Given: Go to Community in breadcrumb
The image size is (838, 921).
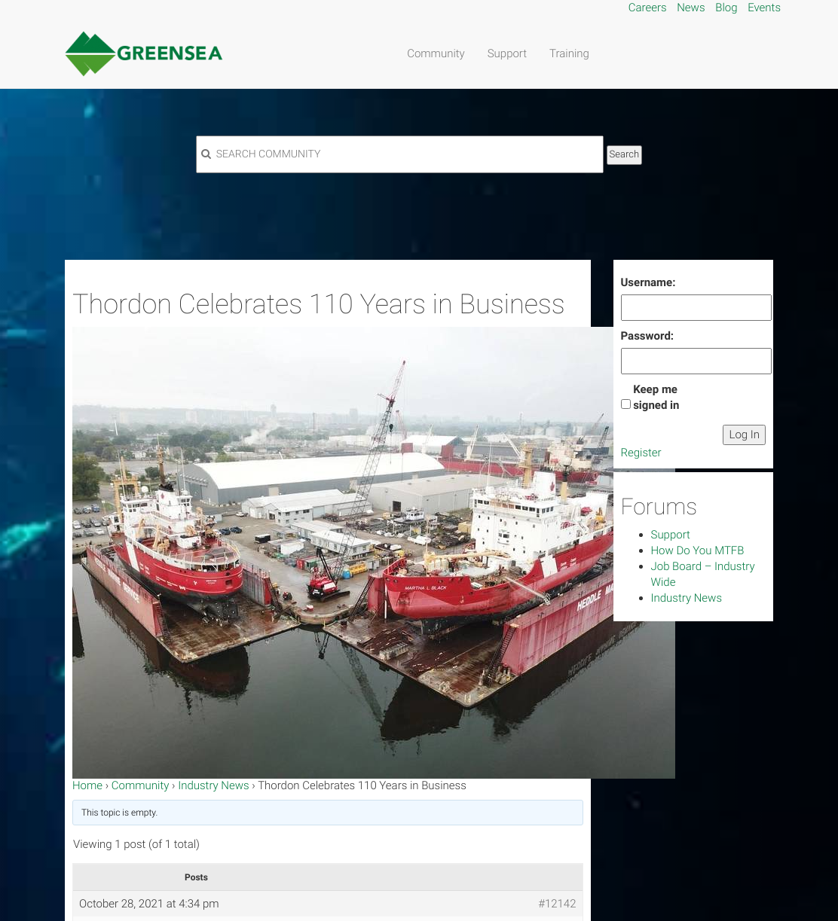Looking at the screenshot, I should 140,785.
